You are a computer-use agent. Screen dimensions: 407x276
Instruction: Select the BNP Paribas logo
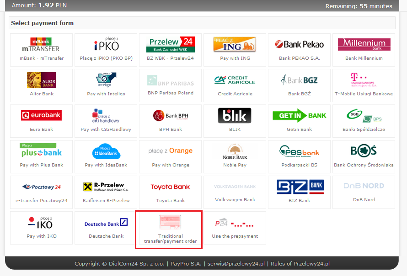(171, 81)
